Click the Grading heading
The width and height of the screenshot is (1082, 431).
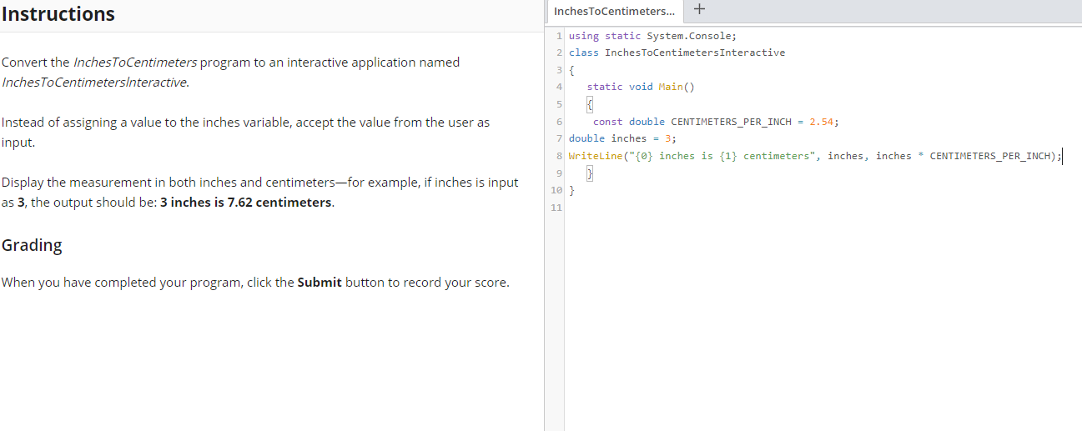click(x=32, y=245)
